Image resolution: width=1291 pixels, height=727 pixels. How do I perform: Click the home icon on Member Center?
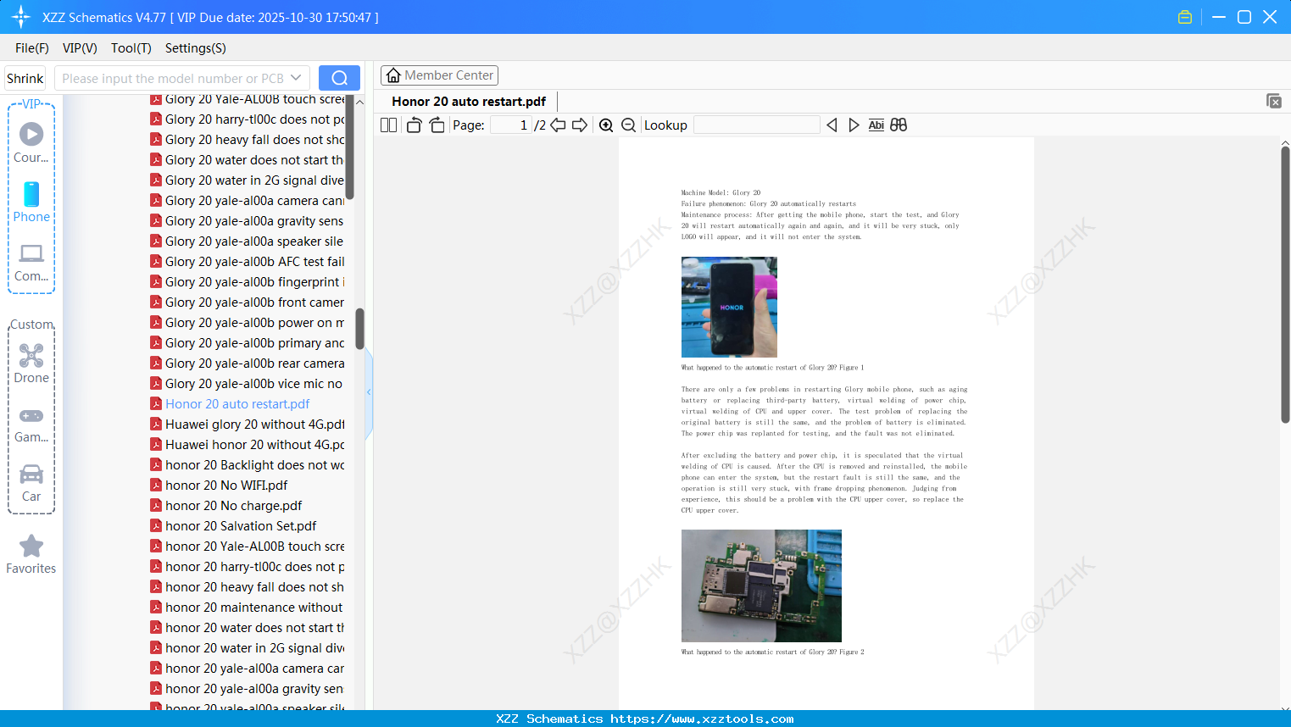pyautogui.click(x=393, y=75)
